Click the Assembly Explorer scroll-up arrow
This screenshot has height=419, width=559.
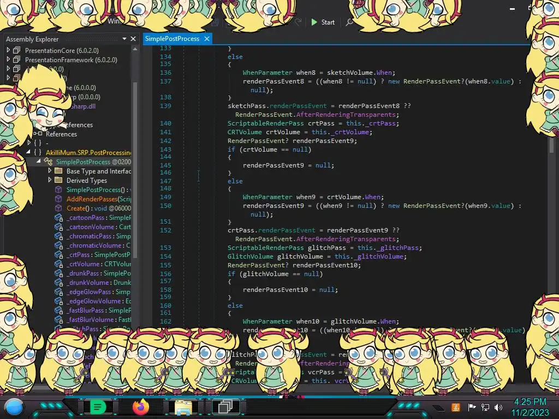click(x=135, y=49)
